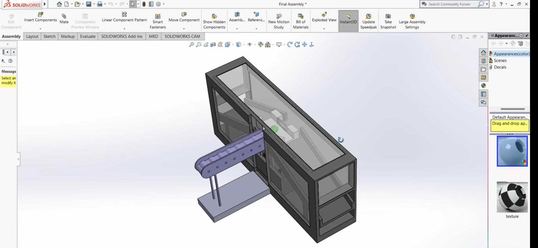Save the Final Assembly
538x248 pixels.
(88, 4)
